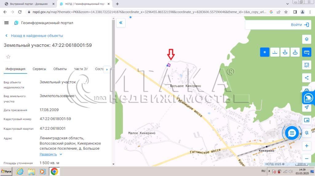
Task: Click the target search icon above zoom
Action: [x=307, y=133]
